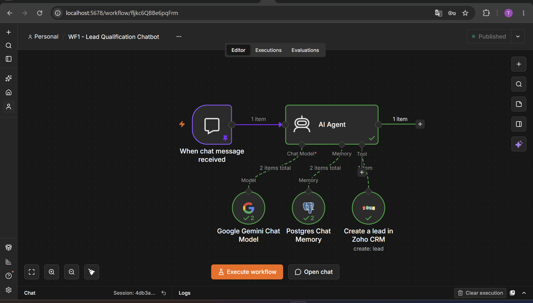
Task: Select the chat message trigger node
Action: click(x=212, y=125)
